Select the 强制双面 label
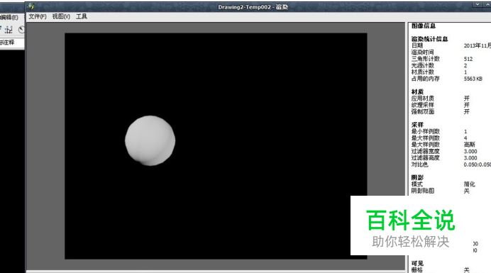The height and width of the screenshot is (273, 491). click(x=423, y=111)
